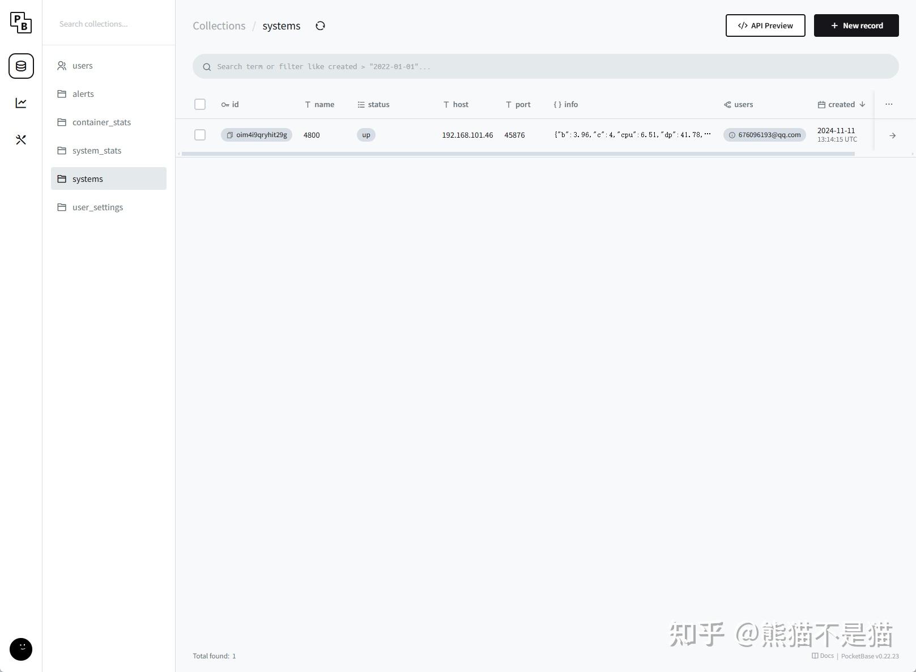Viewport: 916px width, 672px height.
Task: Select the Collections database sidebar icon
Action: click(x=21, y=66)
